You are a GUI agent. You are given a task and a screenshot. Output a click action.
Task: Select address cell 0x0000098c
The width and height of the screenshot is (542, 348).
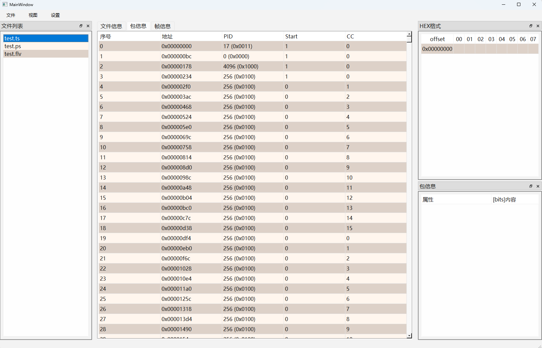click(x=191, y=178)
